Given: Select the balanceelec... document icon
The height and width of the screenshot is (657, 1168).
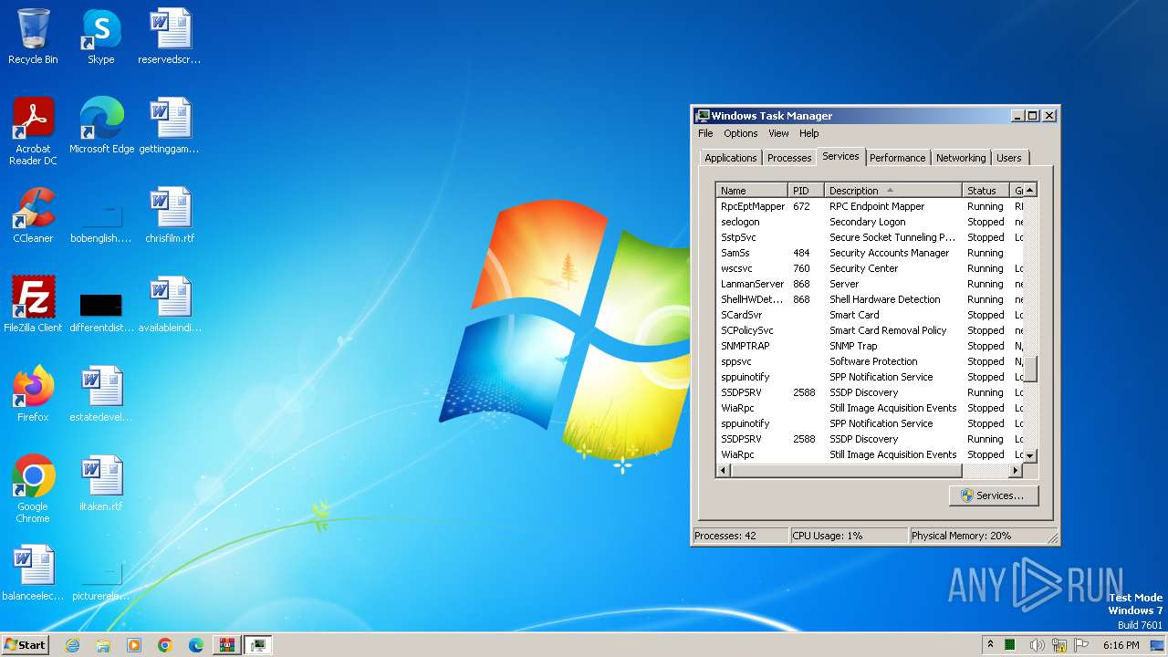Looking at the screenshot, I should click(x=33, y=573).
